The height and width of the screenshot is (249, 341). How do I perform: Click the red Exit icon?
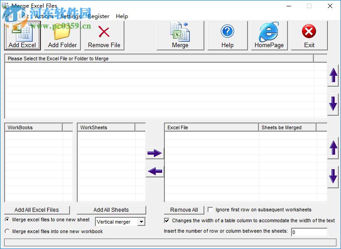coord(309,31)
